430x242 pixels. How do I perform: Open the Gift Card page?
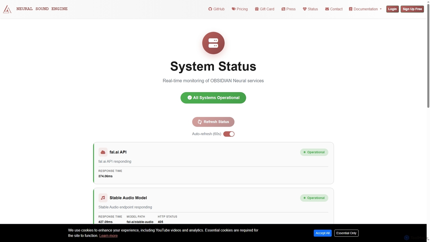pos(264,9)
